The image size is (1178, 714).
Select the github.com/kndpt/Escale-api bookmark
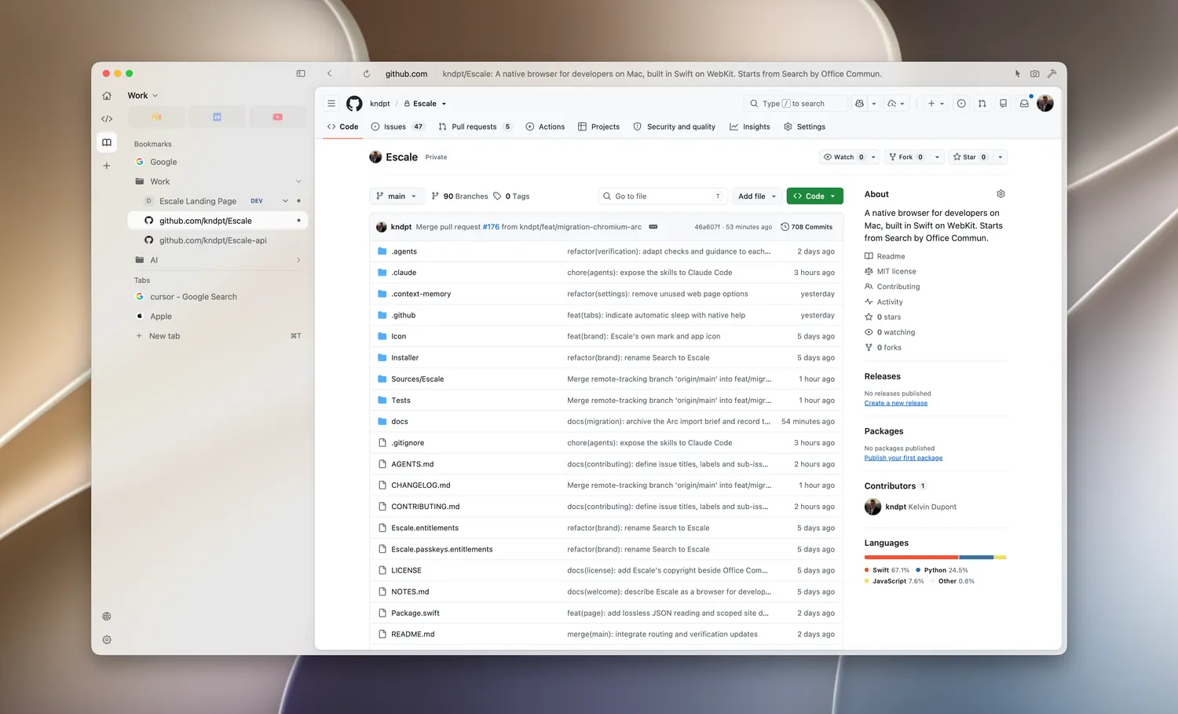[x=218, y=240]
